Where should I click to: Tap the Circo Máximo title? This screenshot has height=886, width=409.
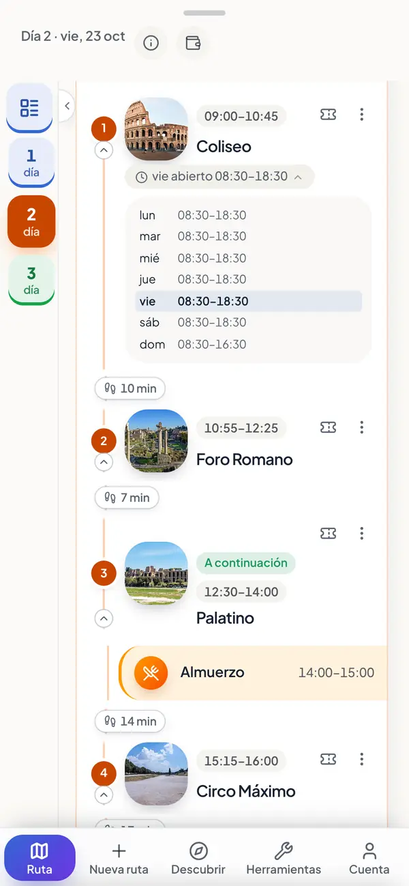(x=246, y=792)
